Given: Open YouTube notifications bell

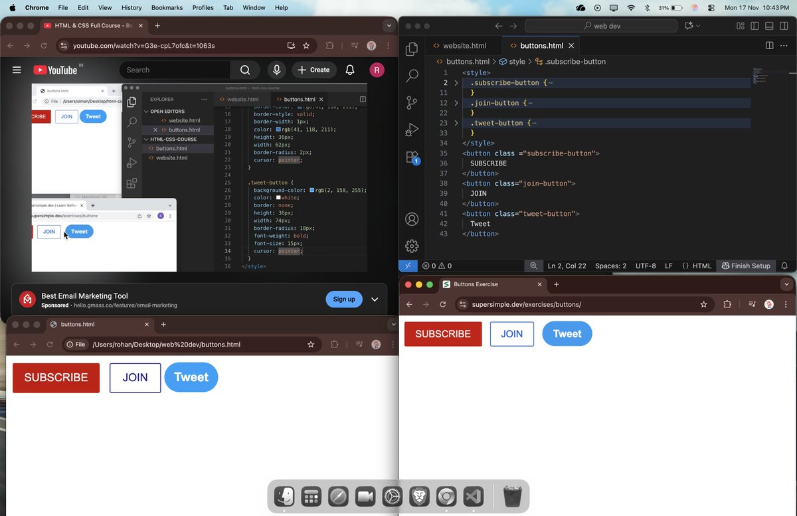Looking at the screenshot, I should pos(349,70).
